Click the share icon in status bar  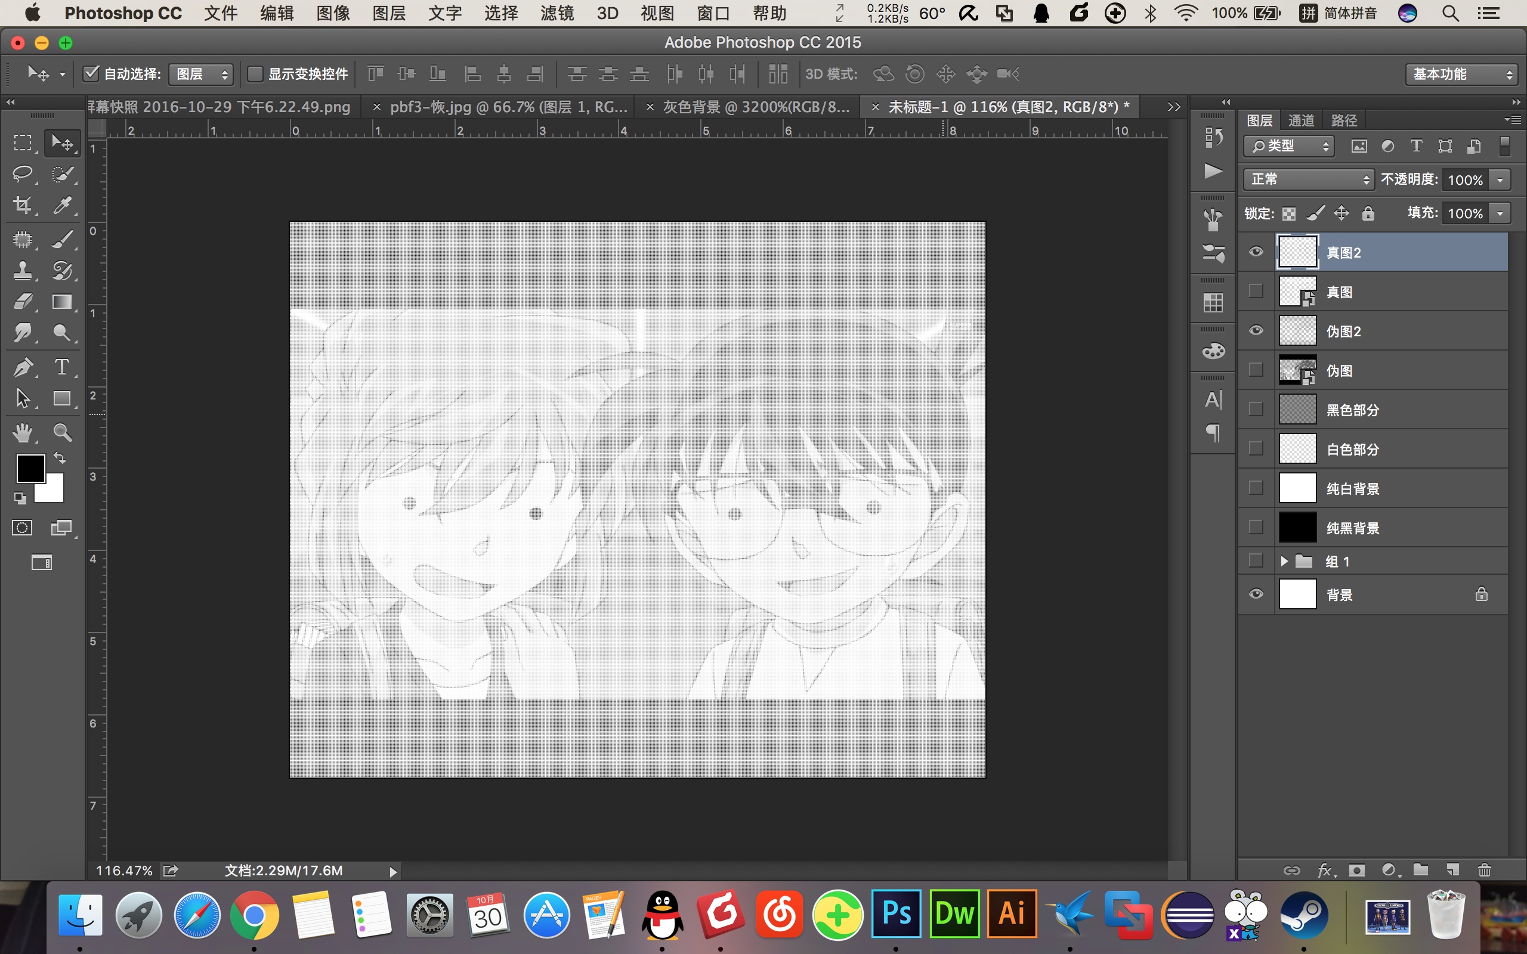(x=171, y=871)
